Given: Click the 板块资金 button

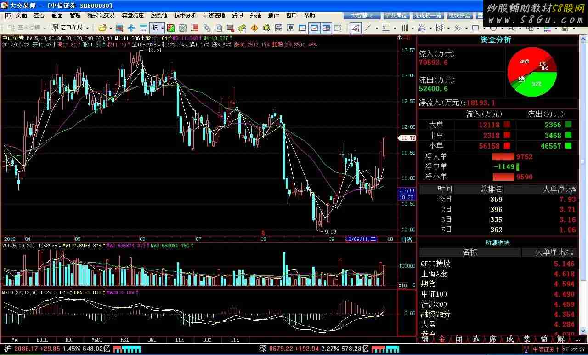Looking at the screenshot, I should [459, 16].
